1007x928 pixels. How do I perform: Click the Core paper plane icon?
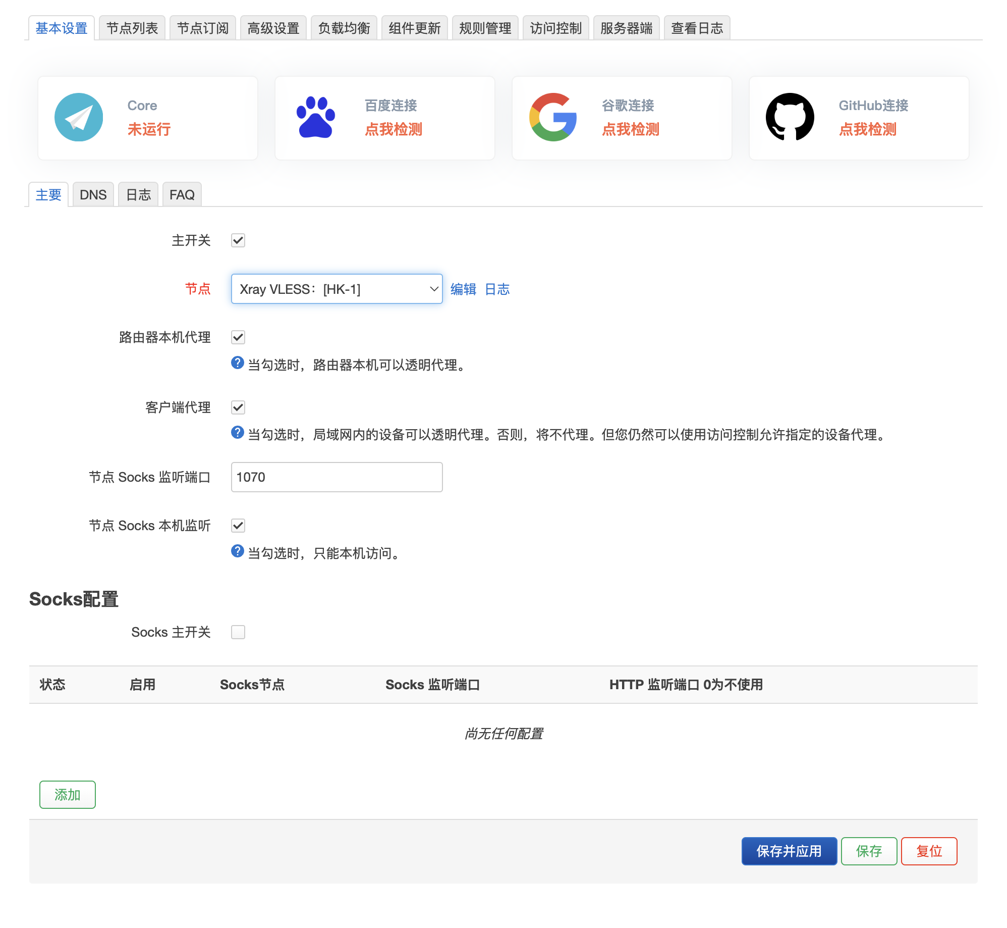(x=79, y=117)
